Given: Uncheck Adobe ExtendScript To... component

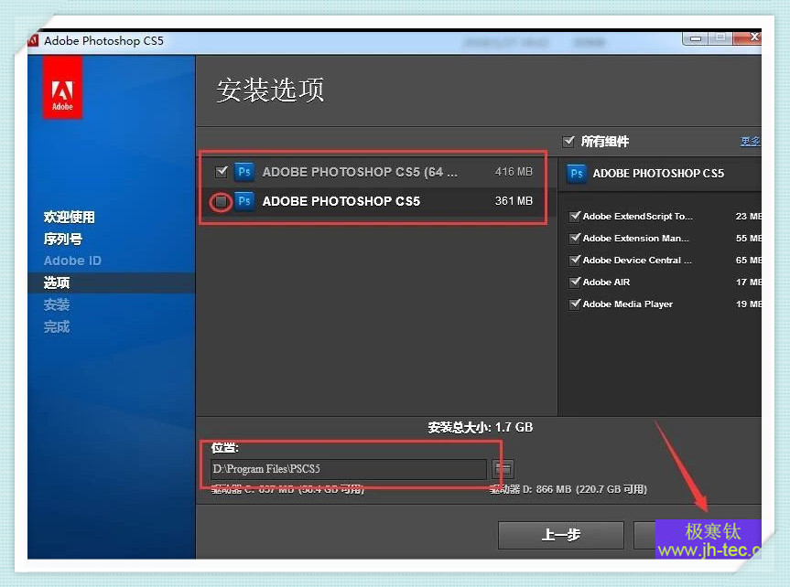Looking at the screenshot, I should 574,217.
